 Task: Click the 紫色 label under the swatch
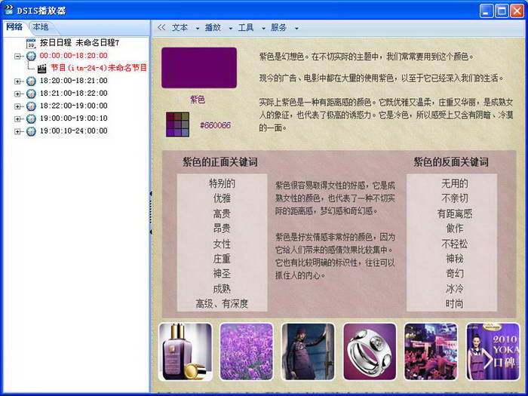(x=198, y=100)
